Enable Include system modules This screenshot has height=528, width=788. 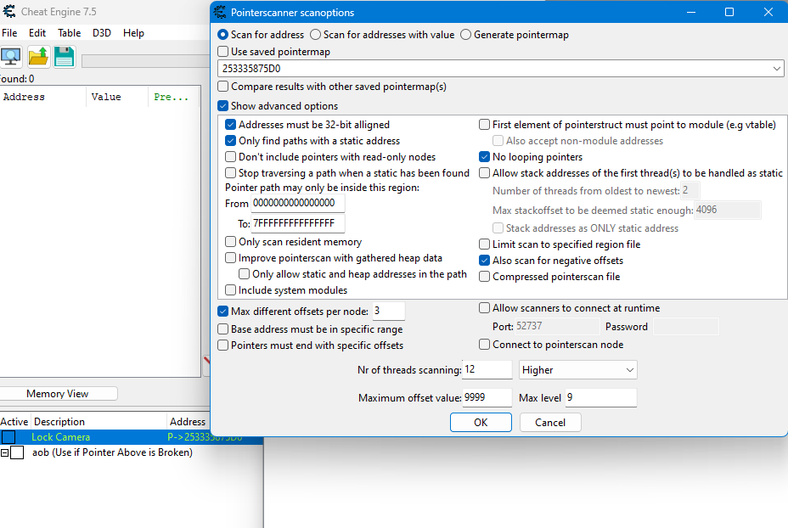click(x=230, y=289)
